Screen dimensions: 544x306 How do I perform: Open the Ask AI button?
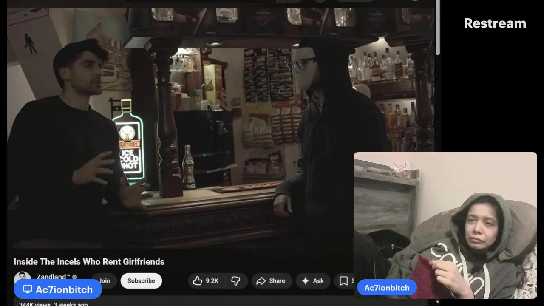tap(312, 281)
